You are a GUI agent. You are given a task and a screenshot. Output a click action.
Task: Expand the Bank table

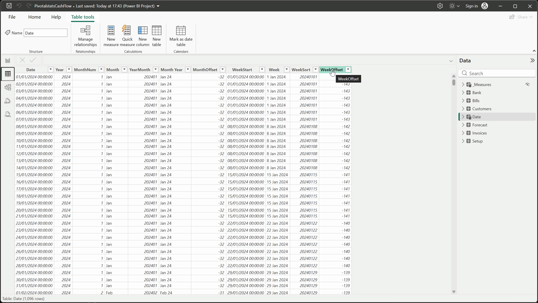pyautogui.click(x=463, y=93)
